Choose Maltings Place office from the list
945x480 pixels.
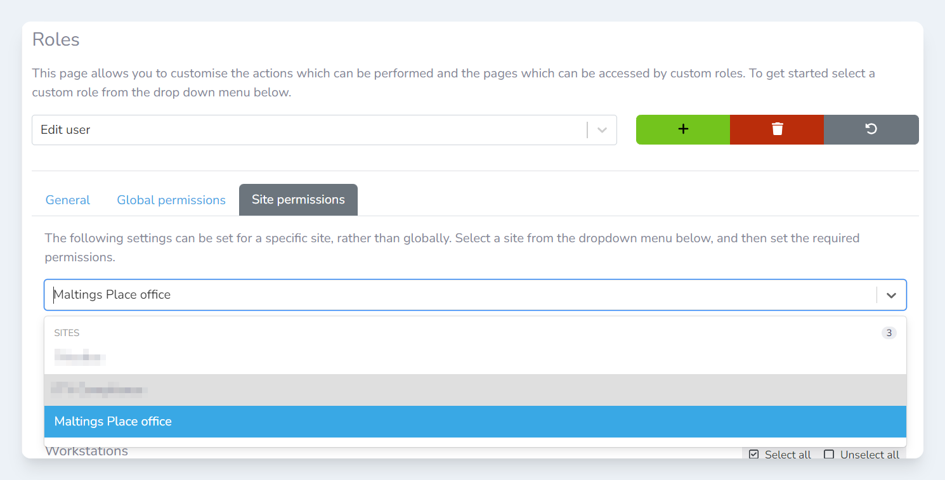113,422
